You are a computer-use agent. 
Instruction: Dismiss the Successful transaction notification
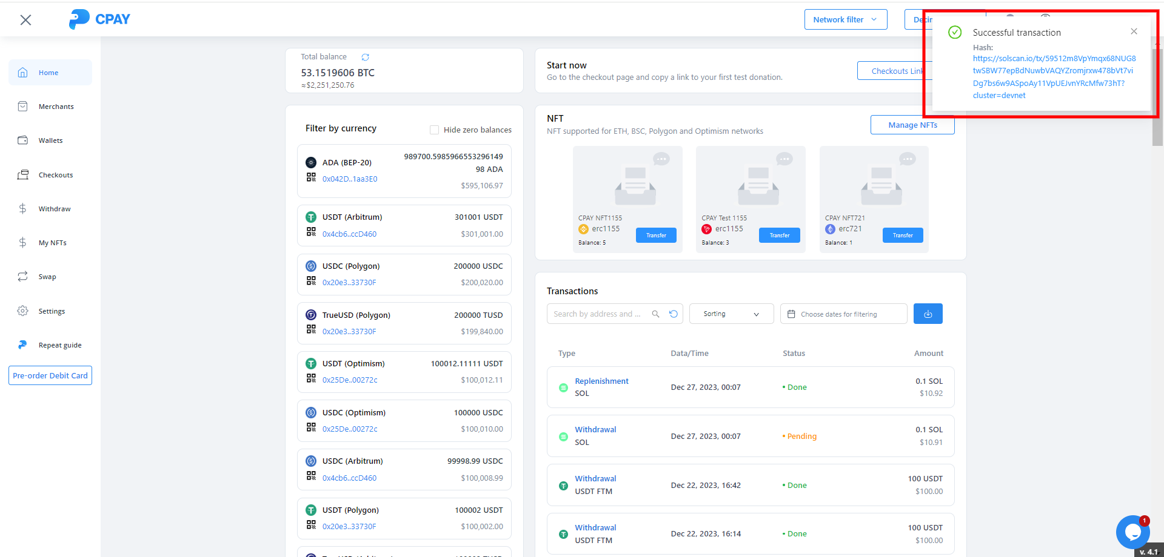click(x=1134, y=31)
